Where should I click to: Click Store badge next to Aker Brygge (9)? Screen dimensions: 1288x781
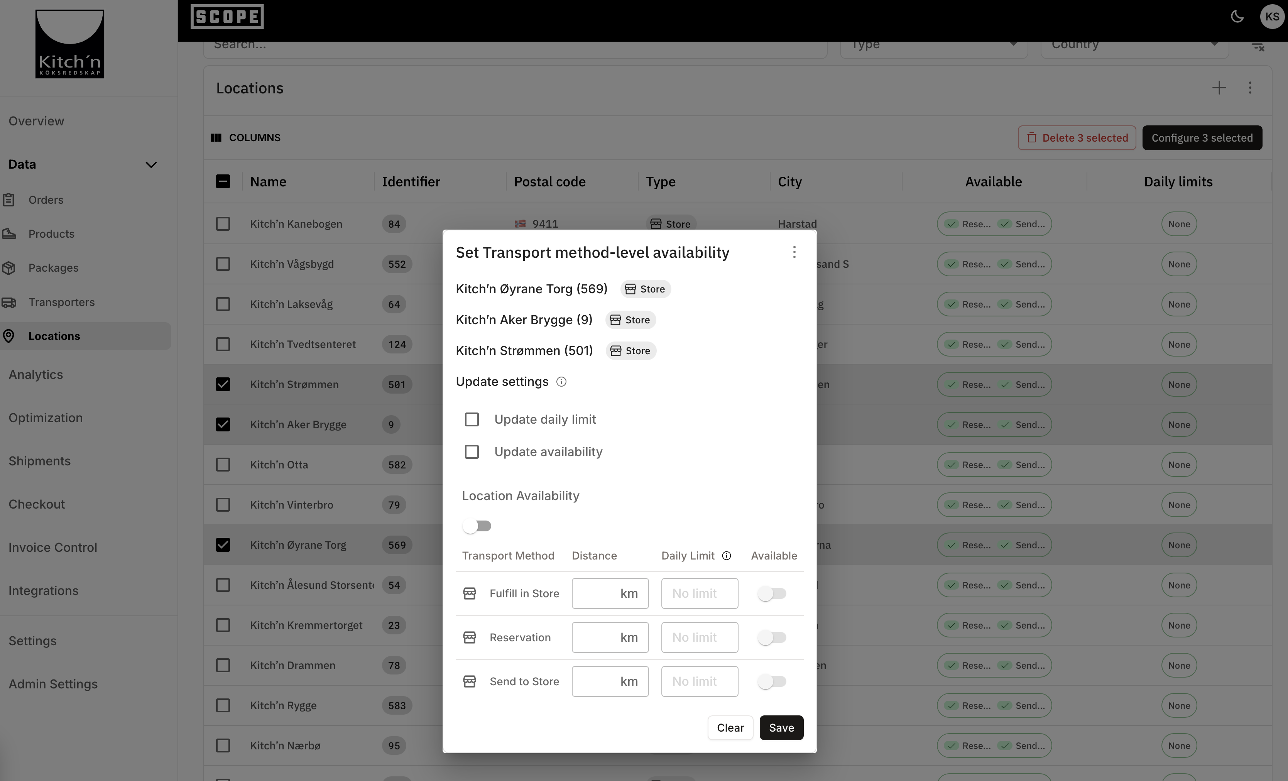(x=630, y=320)
